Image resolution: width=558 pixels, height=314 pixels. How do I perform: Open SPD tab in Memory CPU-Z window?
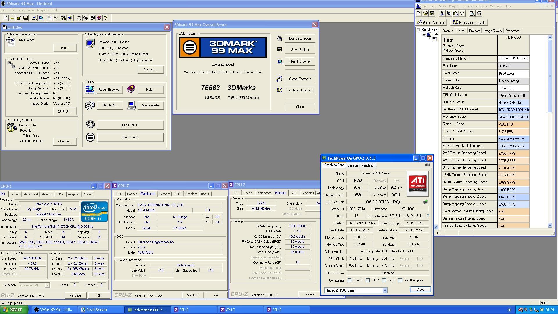pos(294,193)
